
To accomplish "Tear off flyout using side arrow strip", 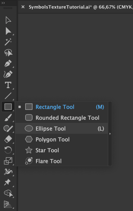I will tap(110, 134).
